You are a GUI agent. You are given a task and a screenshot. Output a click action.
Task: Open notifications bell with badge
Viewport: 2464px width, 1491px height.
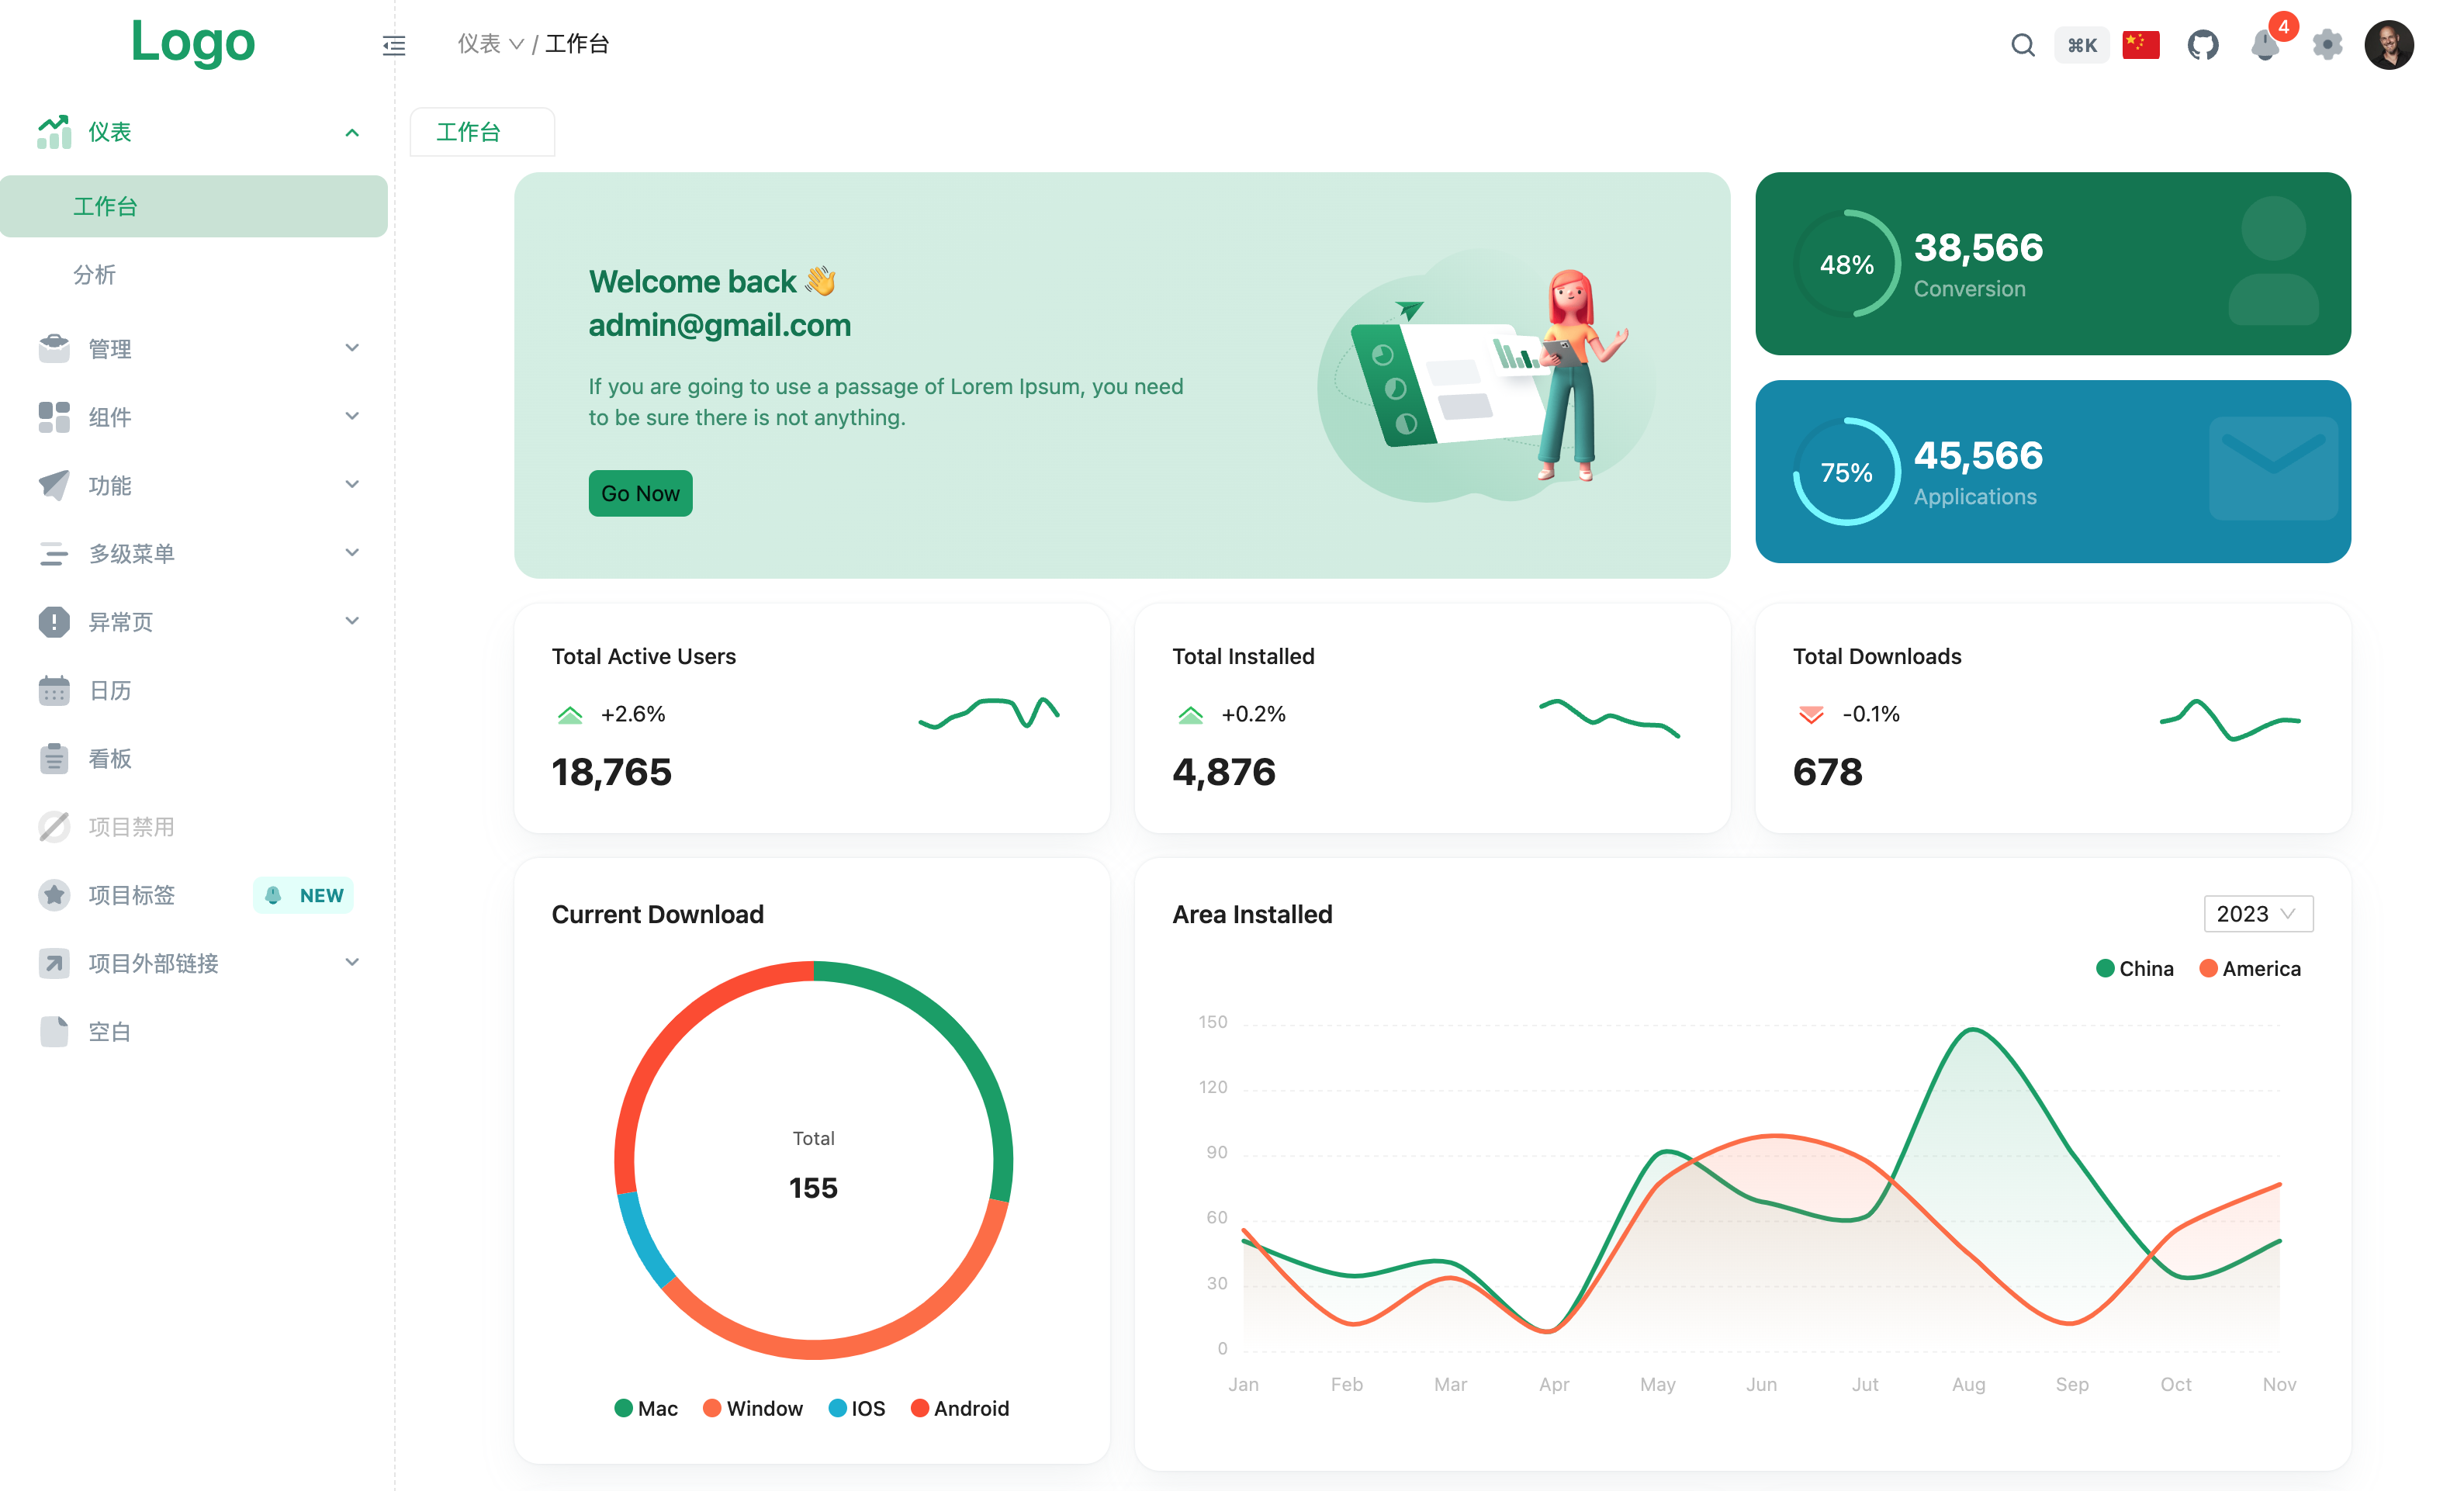(x=2264, y=45)
